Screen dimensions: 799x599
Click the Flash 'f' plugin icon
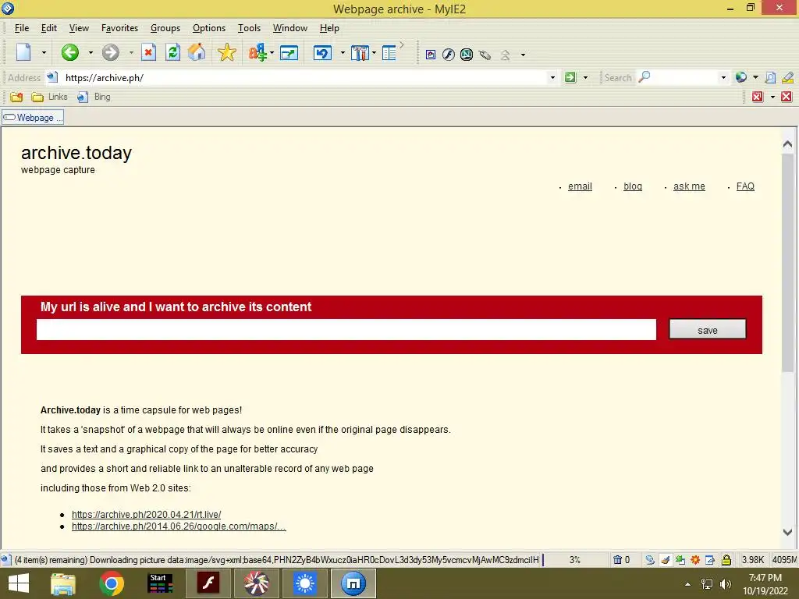point(449,55)
